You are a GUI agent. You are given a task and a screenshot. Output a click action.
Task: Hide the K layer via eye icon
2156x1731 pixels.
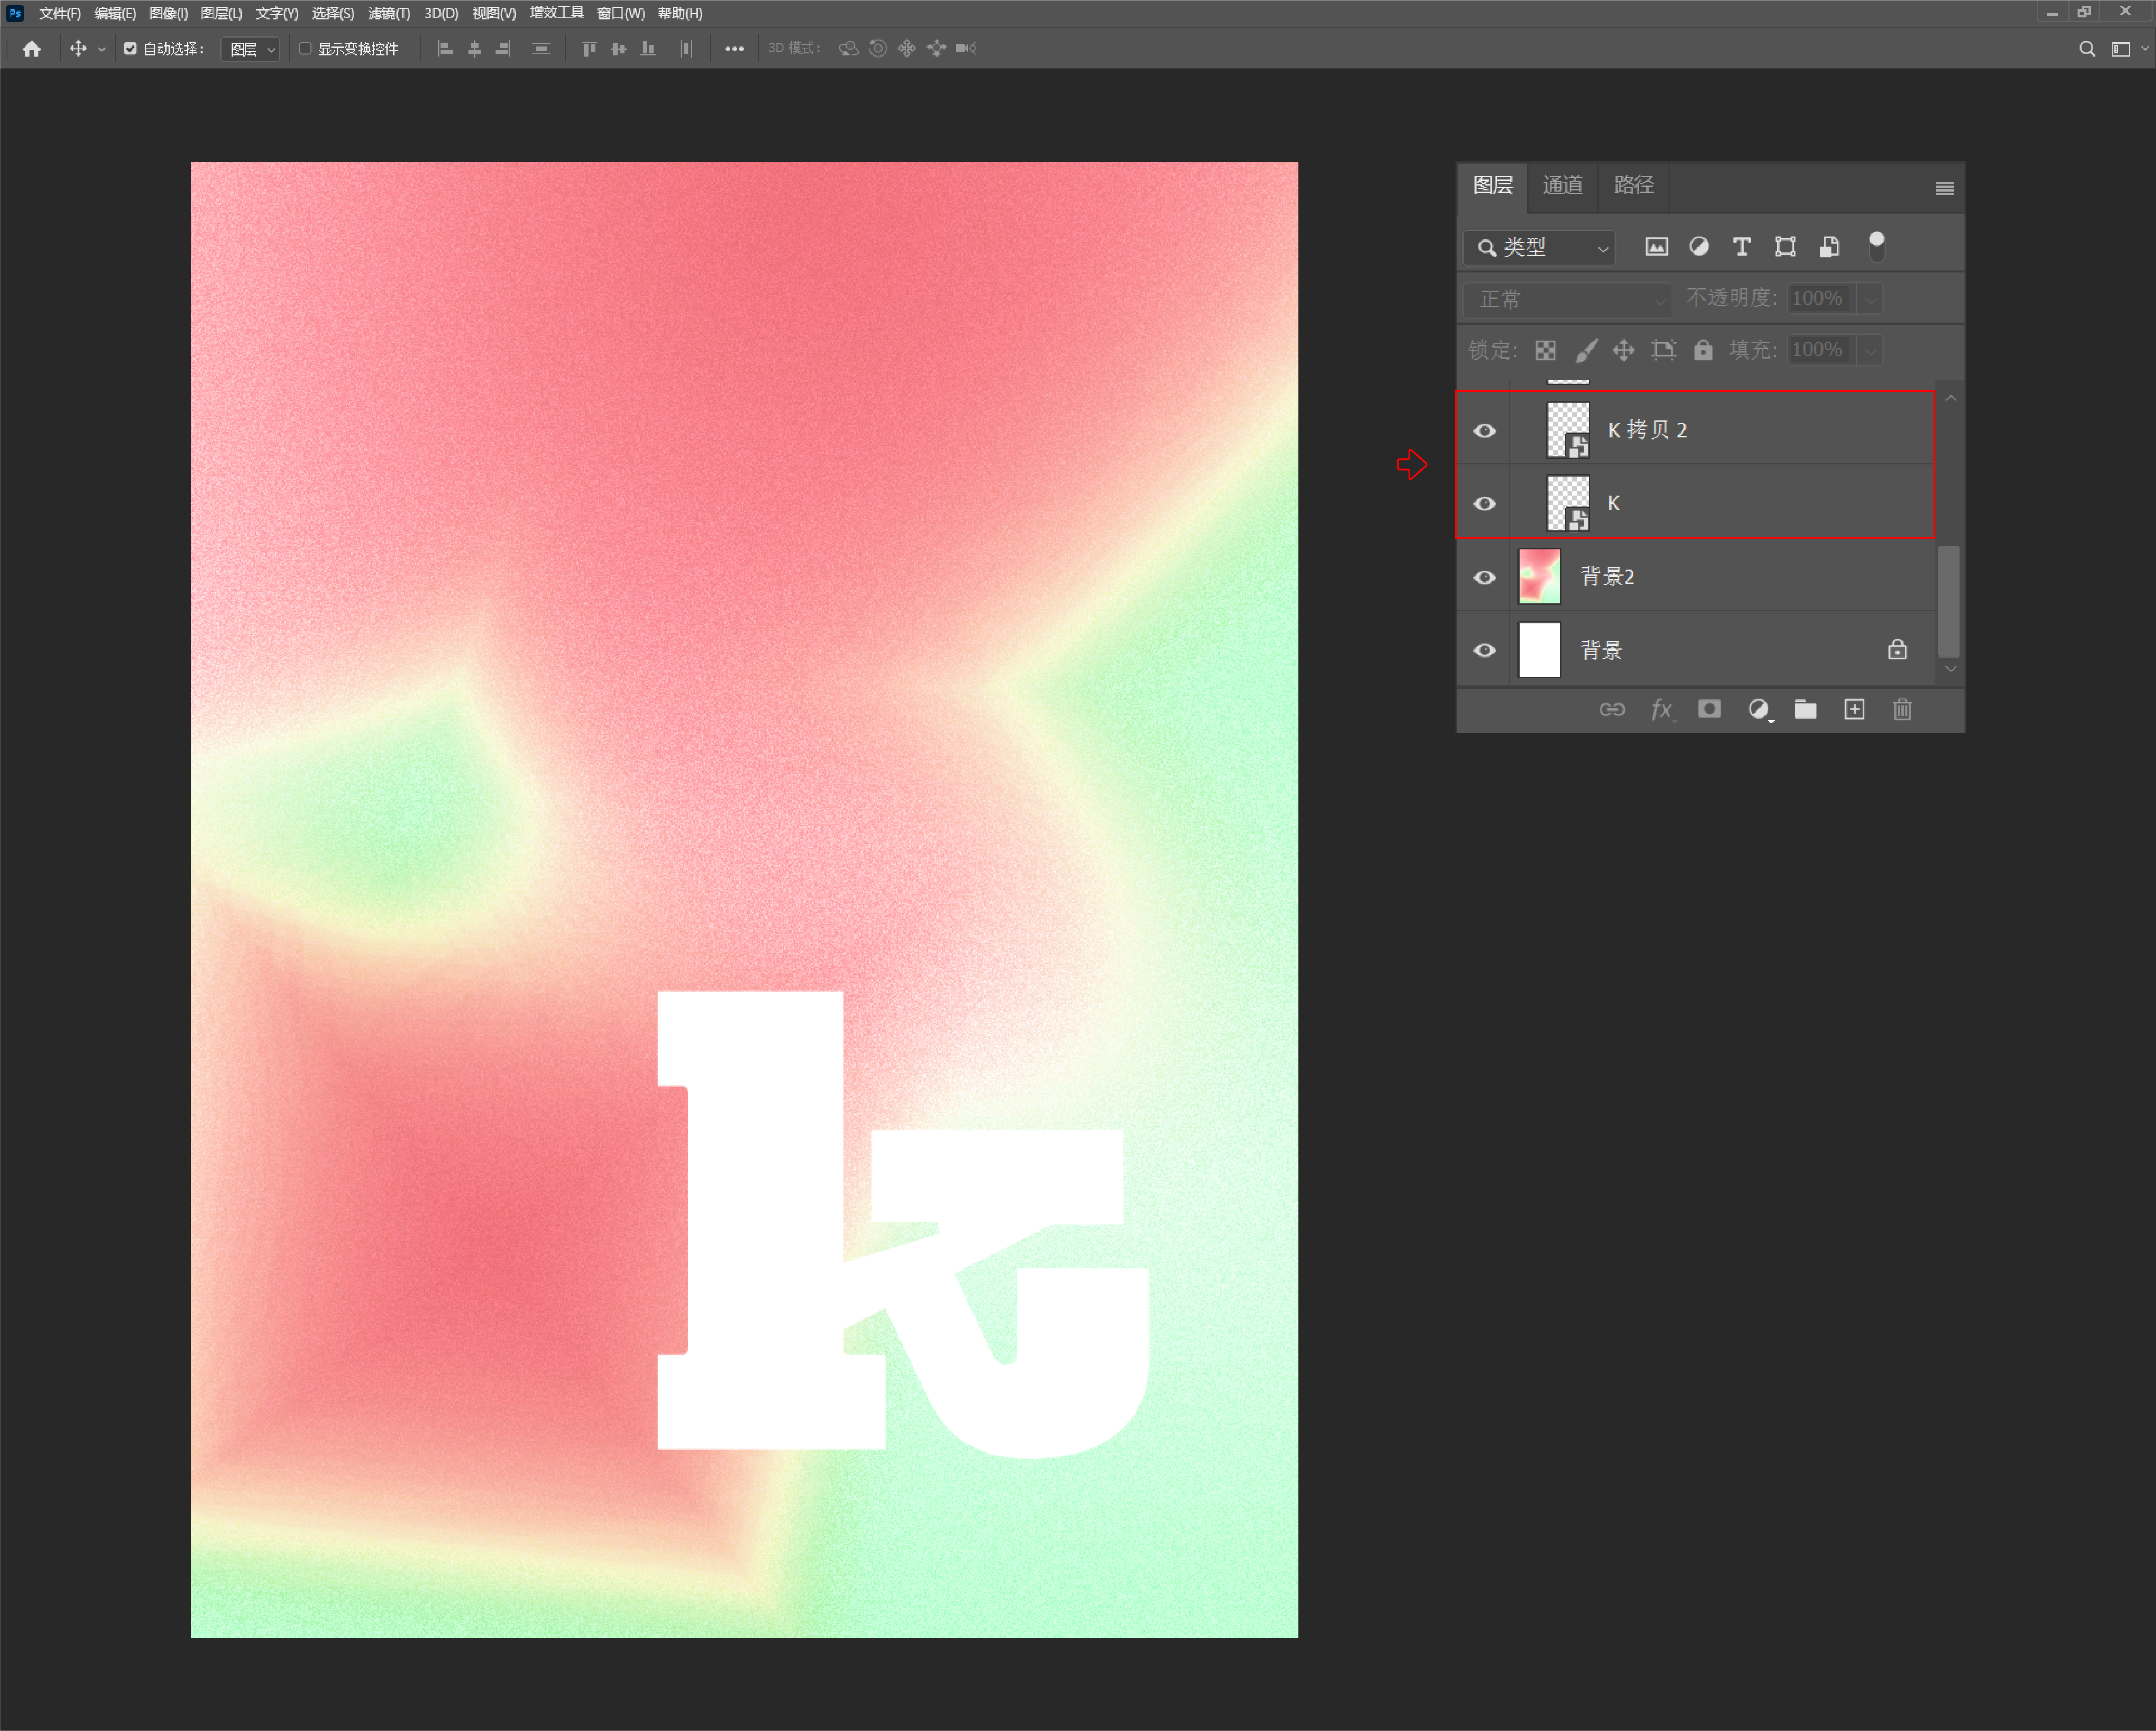[1485, 504]
